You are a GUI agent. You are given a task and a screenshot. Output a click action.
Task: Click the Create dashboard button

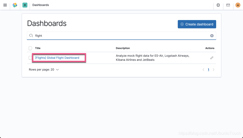pos(197,24)
